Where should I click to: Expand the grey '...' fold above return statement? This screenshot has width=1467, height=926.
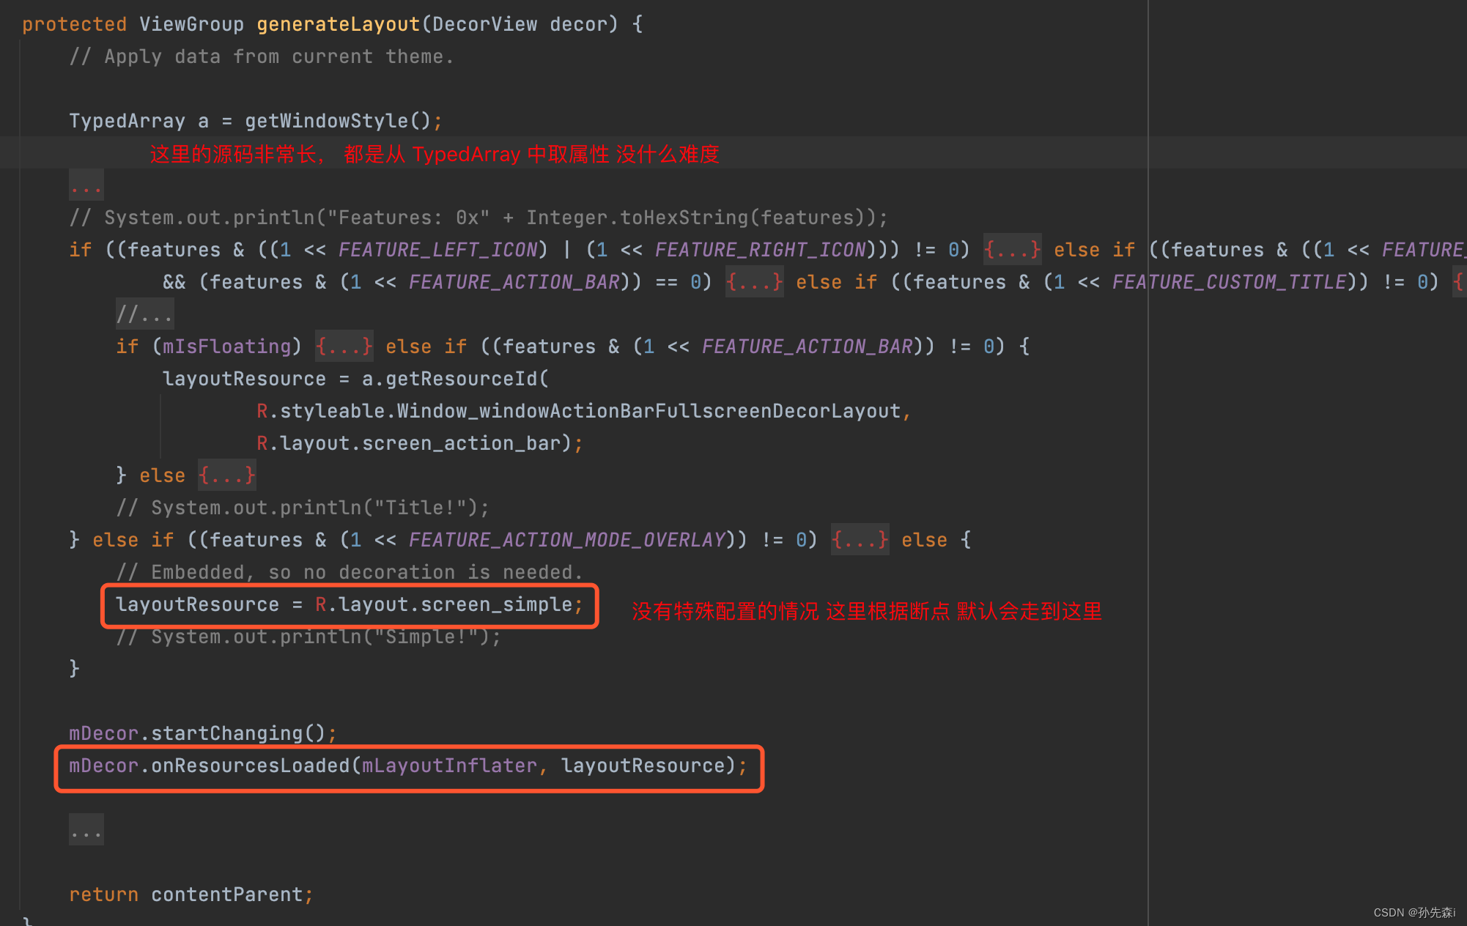pyautogui.click(x=86, y=830)
